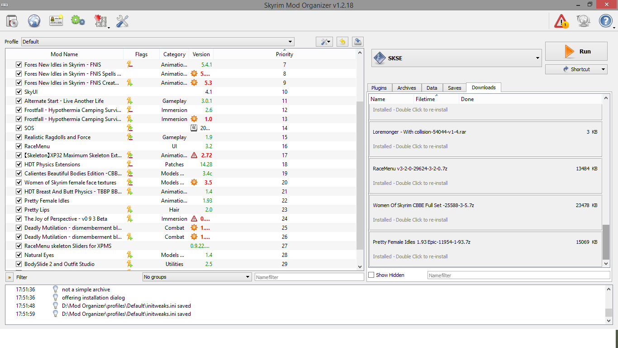Click log entry 'offering installation dialog'
This screenshot has height=348, width=618.
93,298
